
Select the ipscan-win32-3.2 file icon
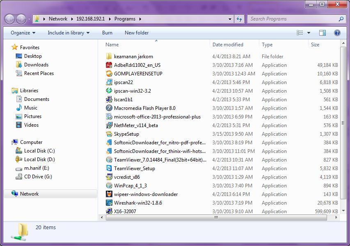pyautogui.click(x=109, y=91)
